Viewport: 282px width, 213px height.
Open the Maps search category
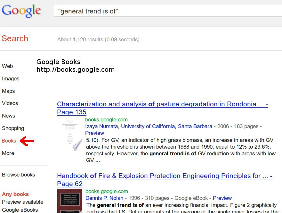coord(8,91)
